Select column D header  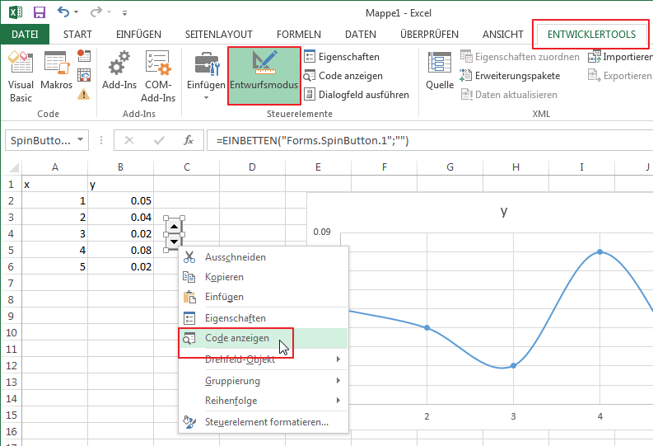(252, 167)
